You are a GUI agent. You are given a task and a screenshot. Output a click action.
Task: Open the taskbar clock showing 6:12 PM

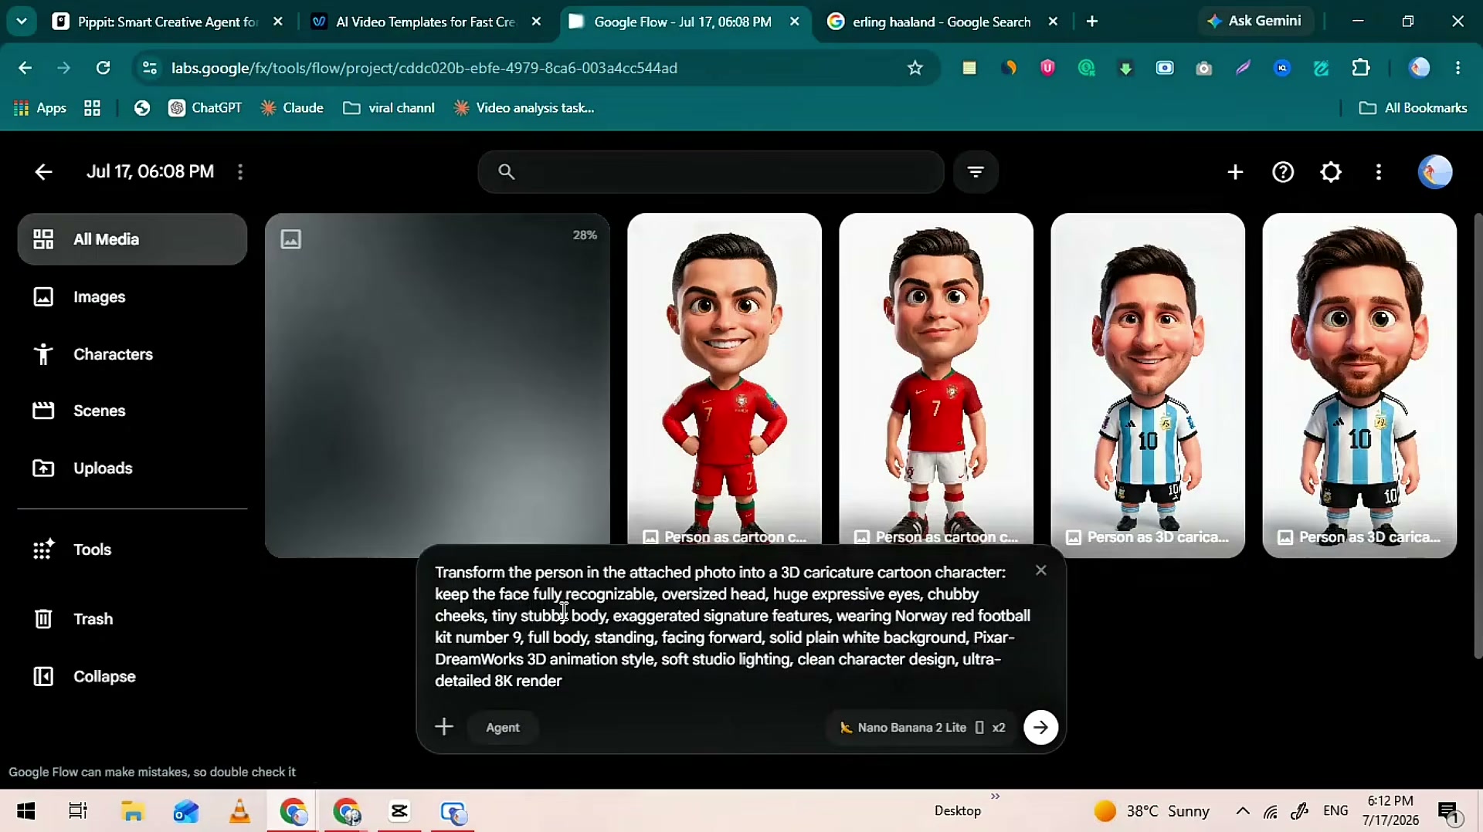[1390, 811]
